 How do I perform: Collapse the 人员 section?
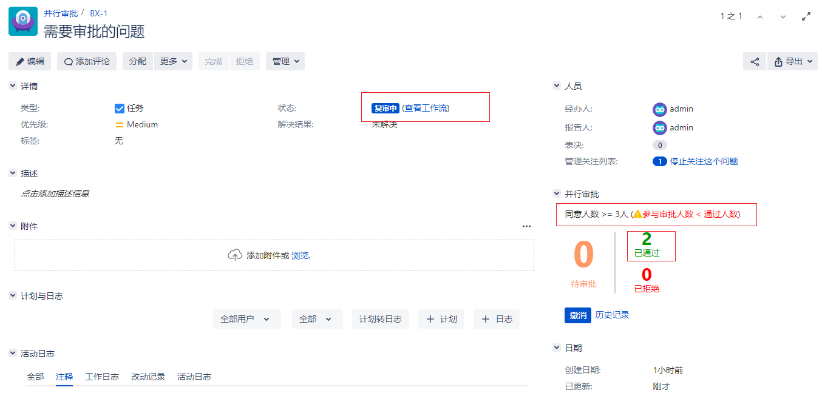557,86
